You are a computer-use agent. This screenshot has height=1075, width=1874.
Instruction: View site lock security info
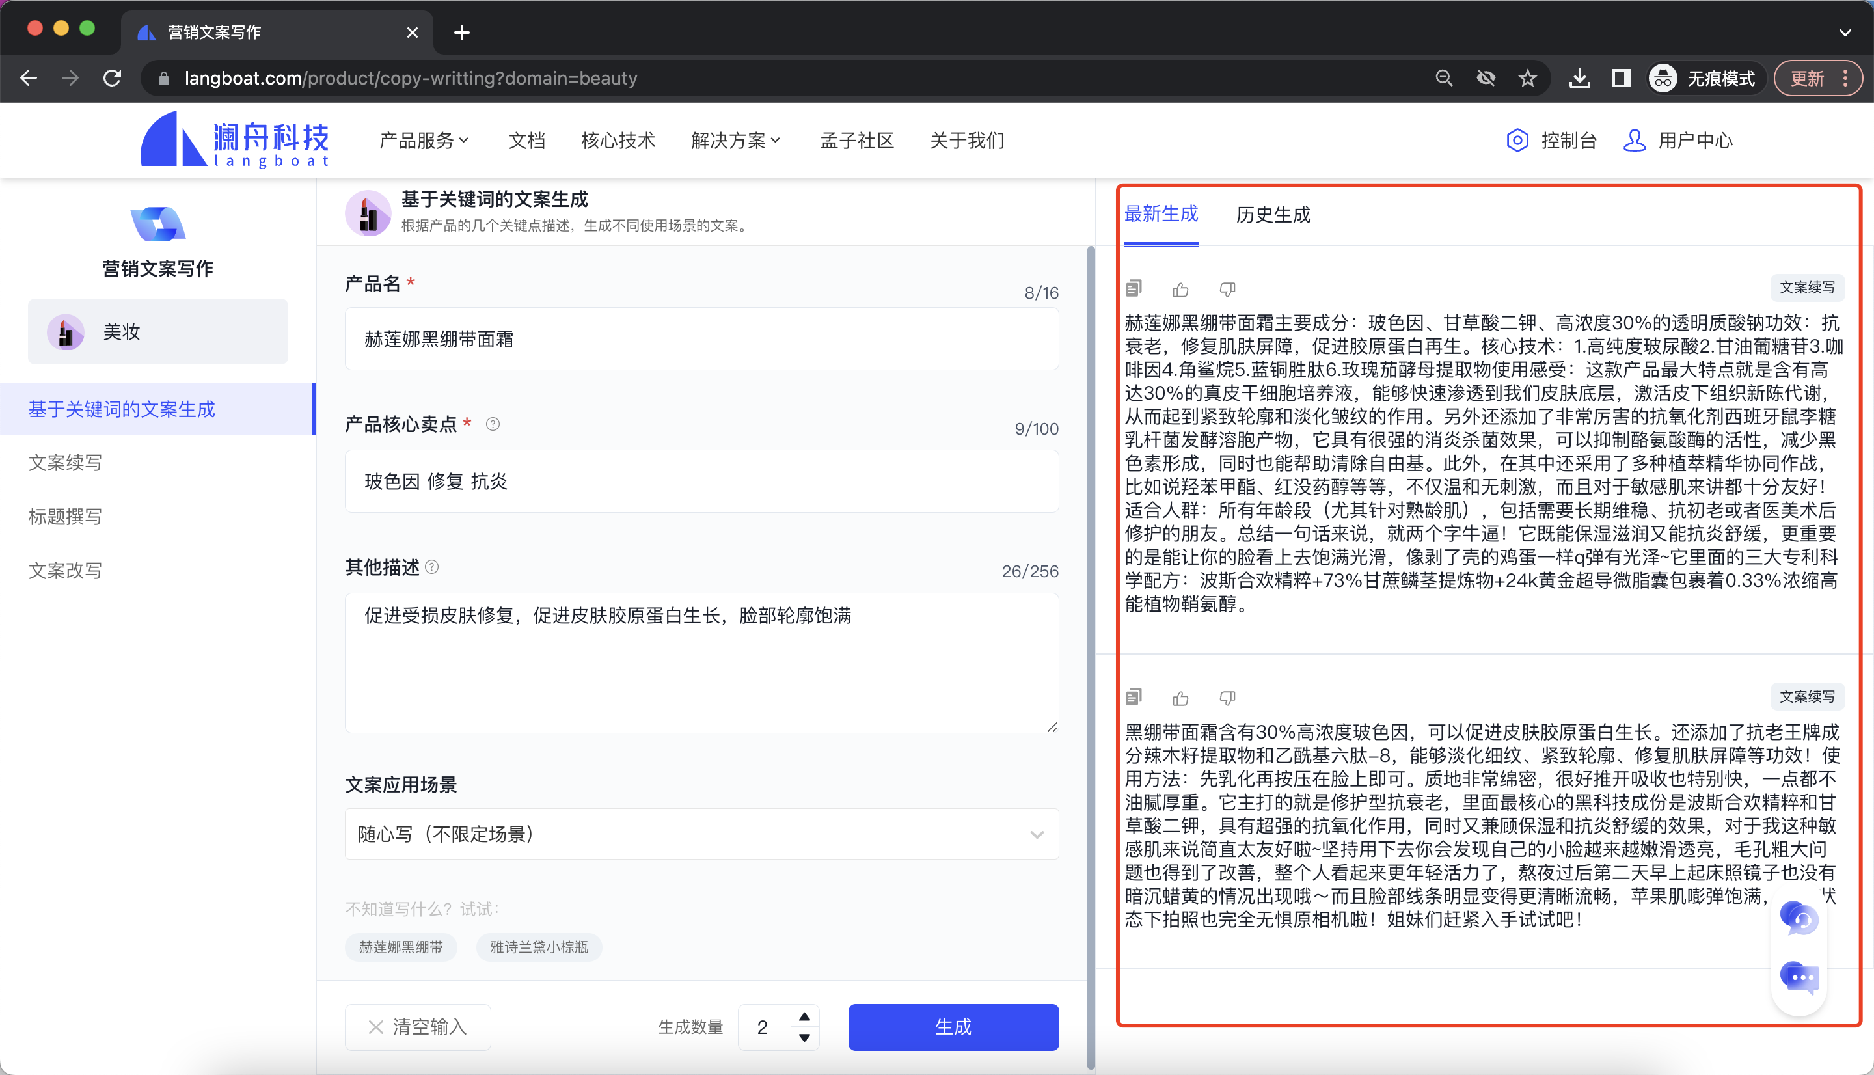tap(164, 78)
